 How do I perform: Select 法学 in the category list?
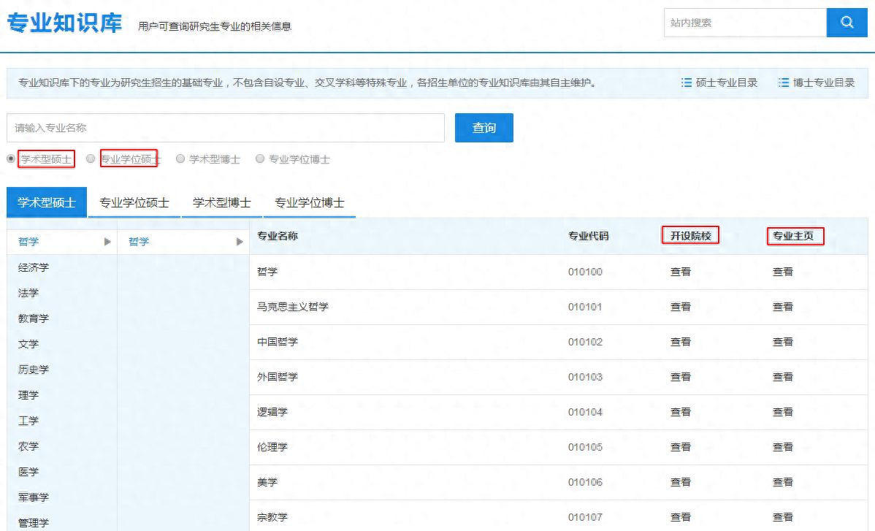(x=28, y=293)
